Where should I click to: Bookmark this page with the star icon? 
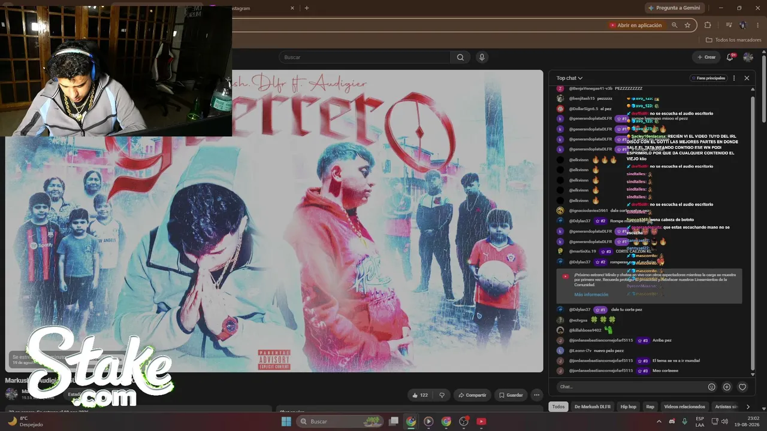[x=687, y=25]
